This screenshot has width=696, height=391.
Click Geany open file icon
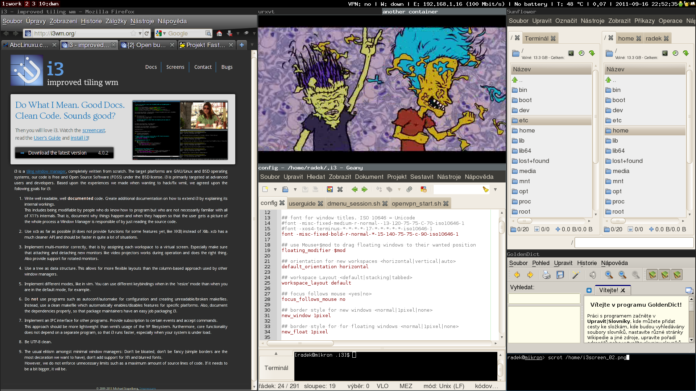coord(285,189)
